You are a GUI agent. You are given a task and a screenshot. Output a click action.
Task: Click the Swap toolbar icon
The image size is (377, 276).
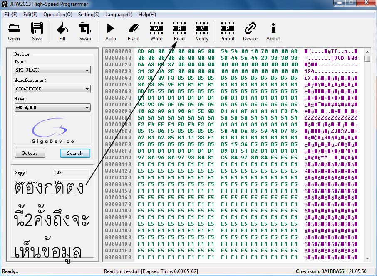85,32
